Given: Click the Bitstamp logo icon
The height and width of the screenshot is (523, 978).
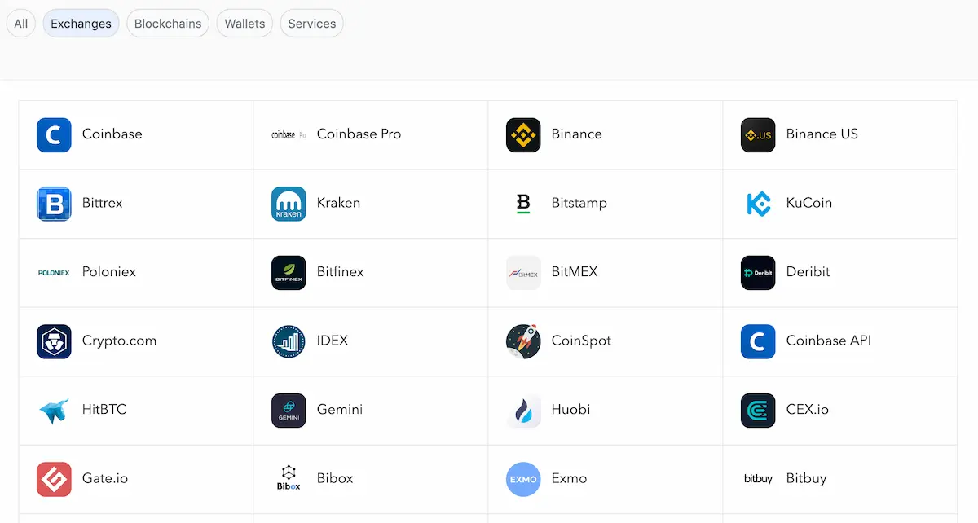Looking at the screenshot, I should 523,204.
